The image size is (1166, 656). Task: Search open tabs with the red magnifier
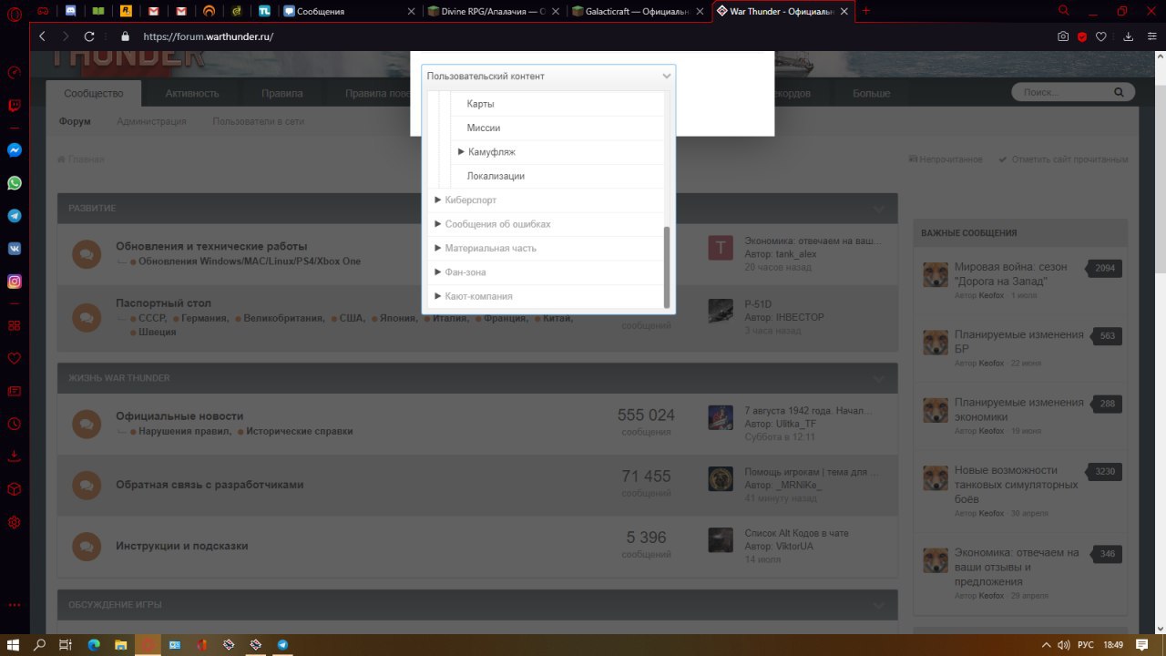pos(1064,11)
